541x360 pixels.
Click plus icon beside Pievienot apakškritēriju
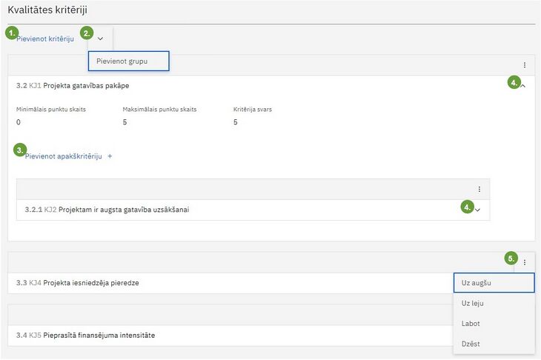click(x=110, y=156)
